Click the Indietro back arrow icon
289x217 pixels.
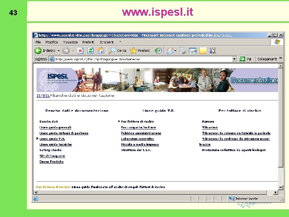[38, 51]
